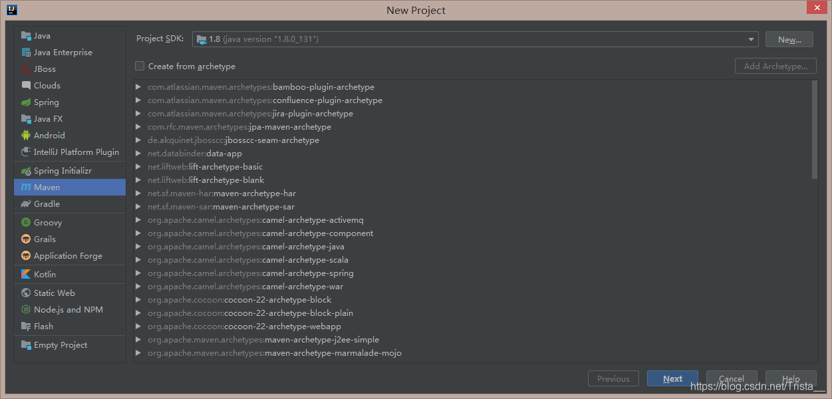Image resolution: width=832 pixels, height=399 pixels.
Task: Choose the Spring Initializr icon
Action: 26,171
